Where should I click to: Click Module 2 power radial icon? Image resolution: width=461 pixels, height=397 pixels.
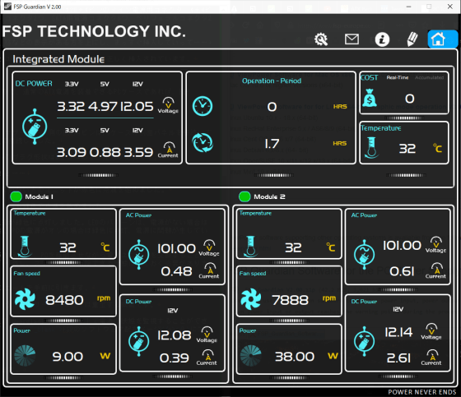[251, 356]
